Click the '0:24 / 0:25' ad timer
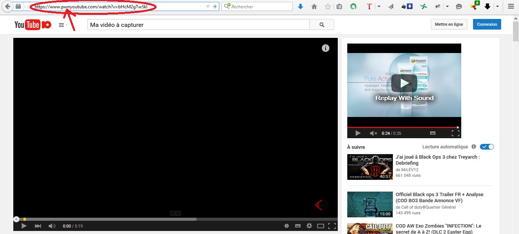The height and width of the screenshot is (234, 519). click(x=391, y=133)
